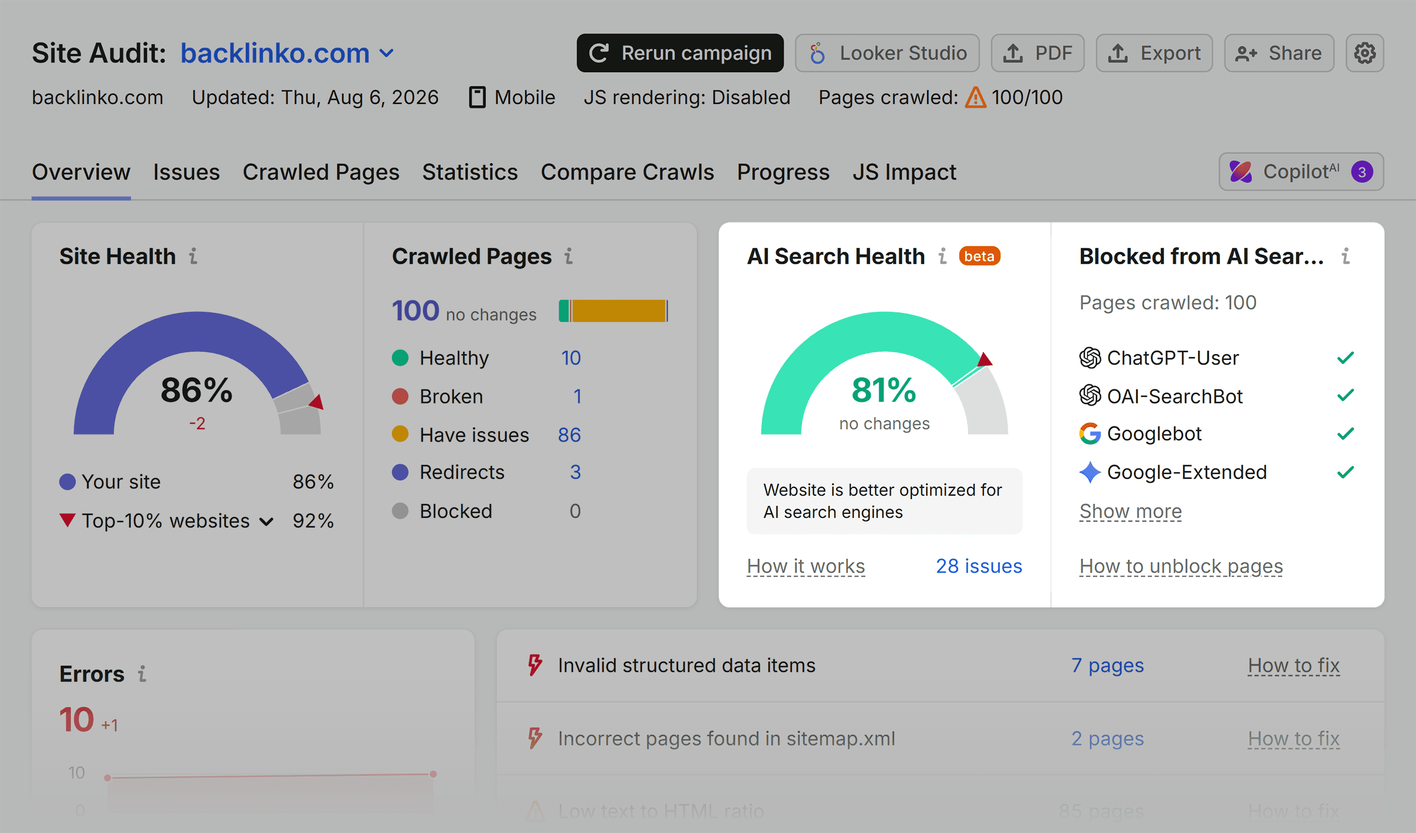Click the error icon beside Incorrect pages in sitemap
Screen dimensions: 1416x833
(x=535, y=738)
